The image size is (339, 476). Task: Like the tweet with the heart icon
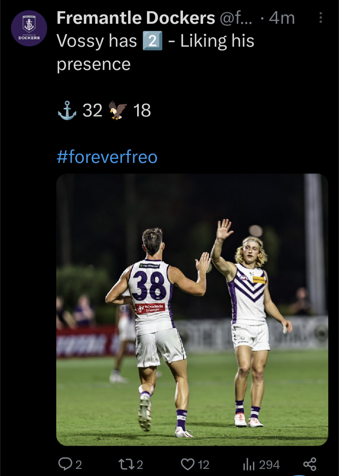[188, 464]
